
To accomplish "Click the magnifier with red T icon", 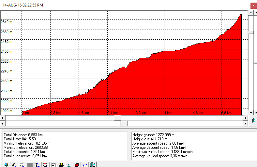I will pyautogui.click(x=45, y=165).
